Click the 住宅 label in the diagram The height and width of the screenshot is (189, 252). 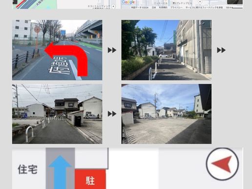point(28,169)
